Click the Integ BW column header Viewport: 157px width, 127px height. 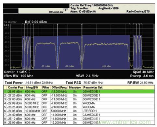(32, 87)
